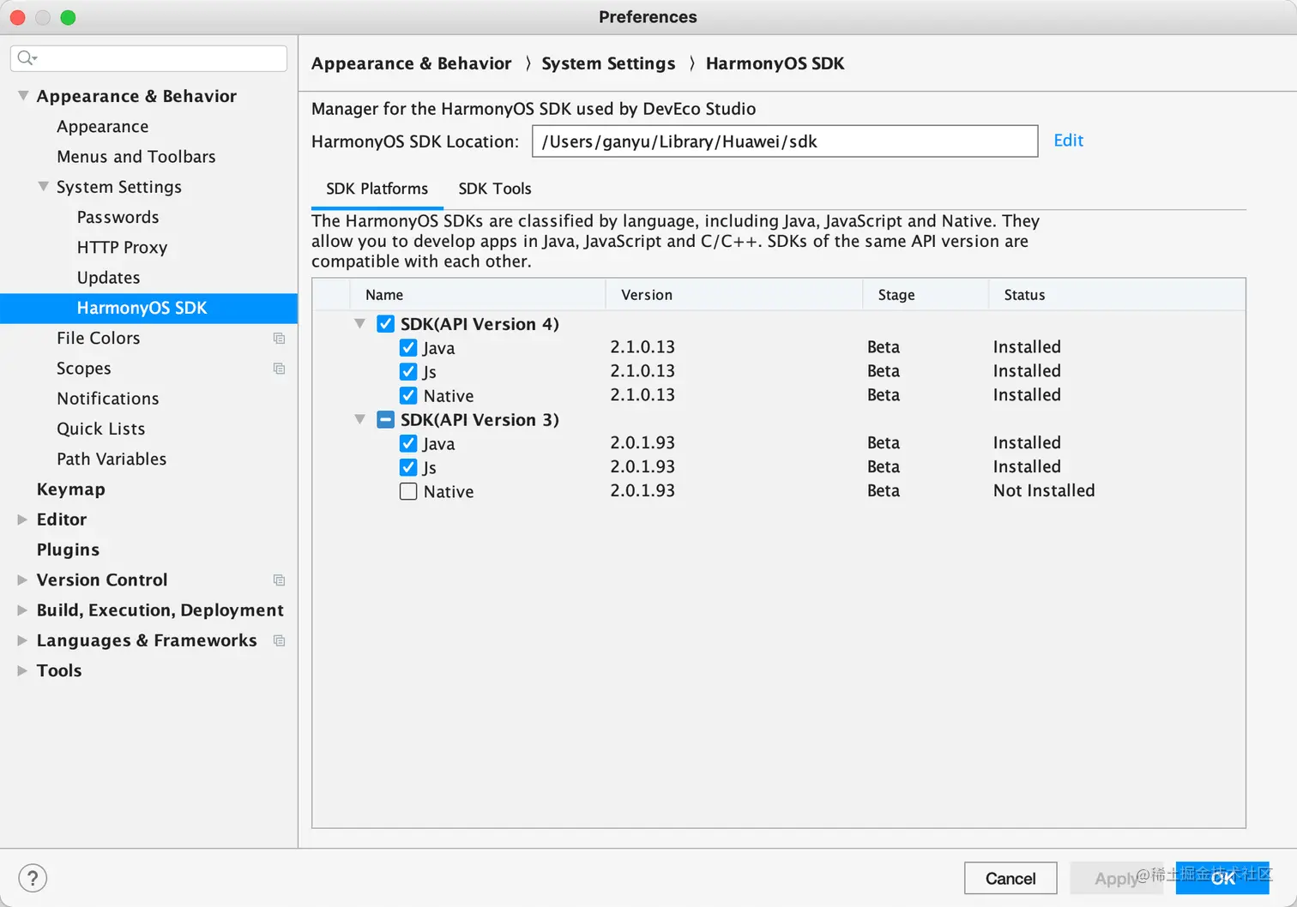Expand the Version Control section

pos(22,580)
